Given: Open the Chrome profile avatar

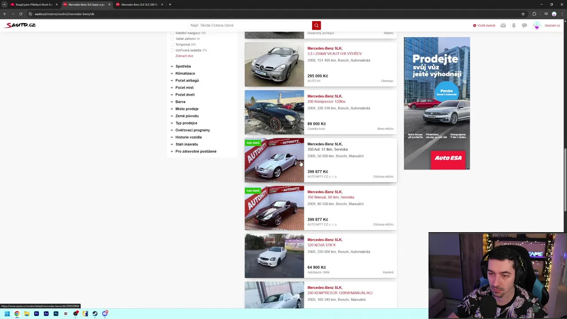Looking at the screenshot, I should [554, 14].
